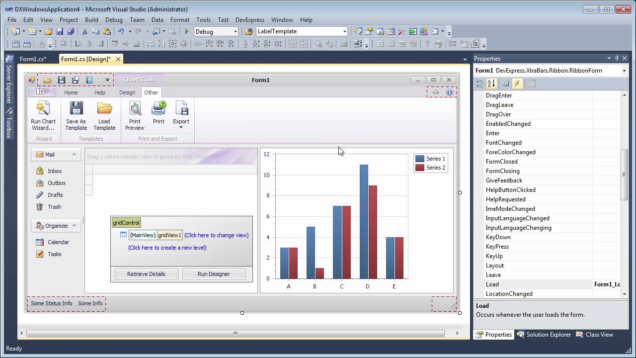Switch to the Form1.cs* code tab

(x=33, y=59)
